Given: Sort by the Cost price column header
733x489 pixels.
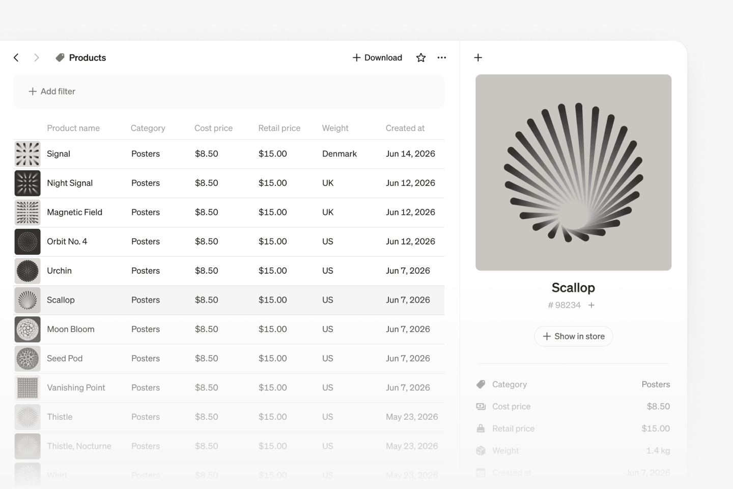Looking at the screenshot, I should coord(213,128).
